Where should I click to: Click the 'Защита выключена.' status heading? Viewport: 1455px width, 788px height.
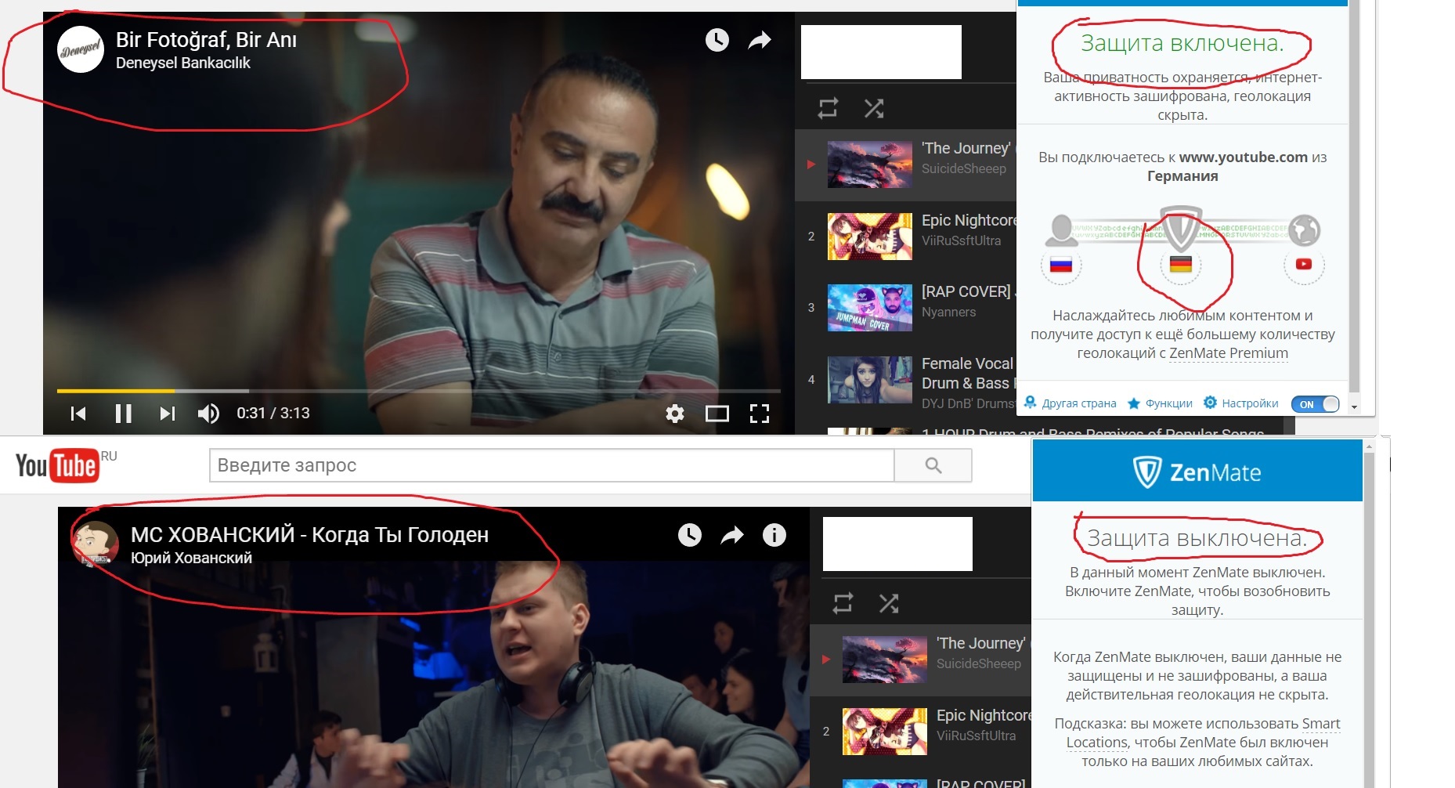tap(1197, 538)
